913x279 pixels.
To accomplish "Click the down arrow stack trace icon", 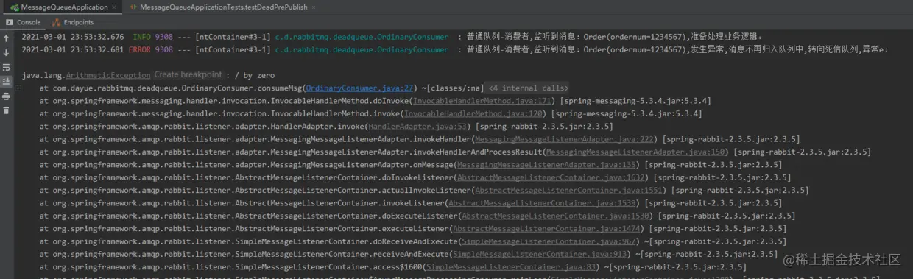I will [7, 52].
